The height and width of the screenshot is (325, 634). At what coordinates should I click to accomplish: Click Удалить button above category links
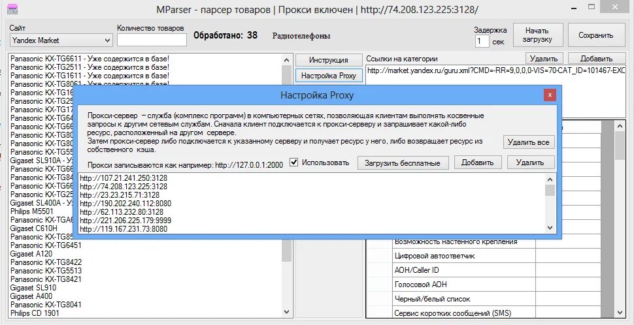pyautogui.click(x=544, y=59)
